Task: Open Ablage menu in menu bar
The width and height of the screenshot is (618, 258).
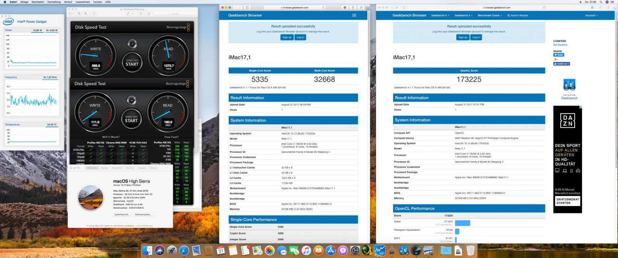Action: [x=24, y=2]
